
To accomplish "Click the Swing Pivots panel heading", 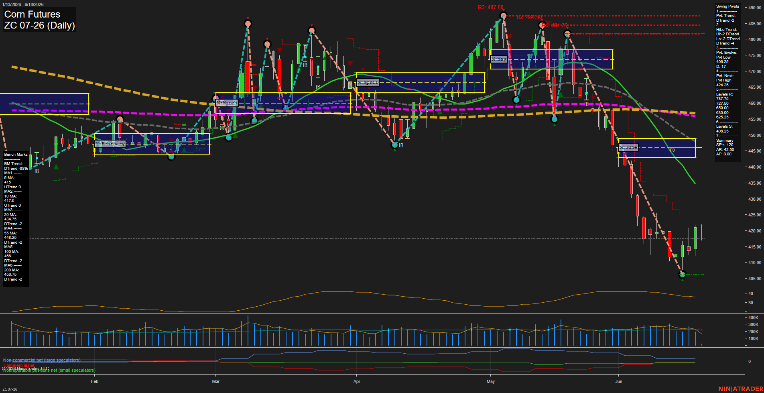I will [x=727, y=6].
